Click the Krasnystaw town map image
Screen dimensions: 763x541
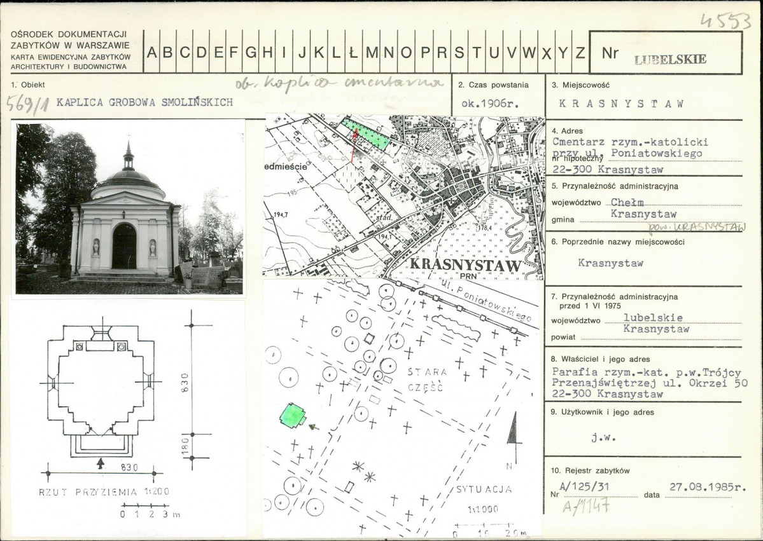point(403,197)
